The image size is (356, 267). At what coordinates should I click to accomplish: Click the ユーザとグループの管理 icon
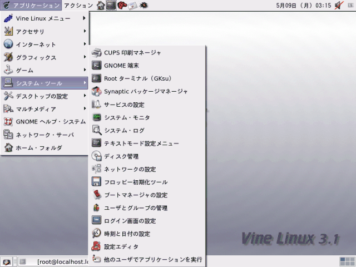[x=96, y=207]
